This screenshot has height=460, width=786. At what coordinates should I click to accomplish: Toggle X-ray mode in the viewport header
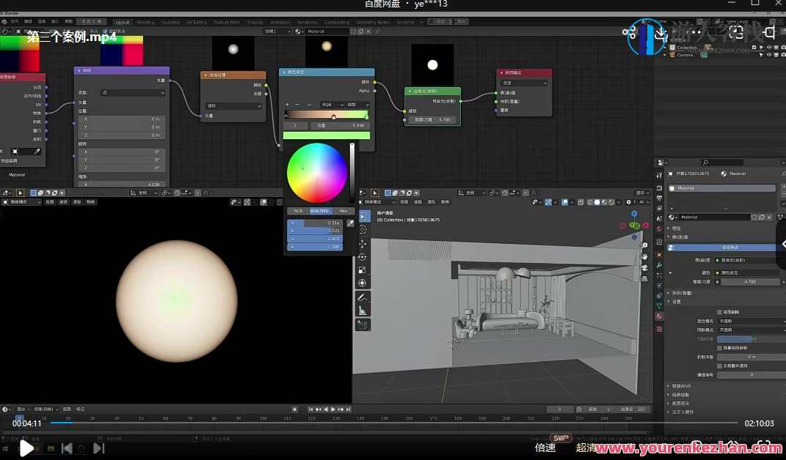581,201
